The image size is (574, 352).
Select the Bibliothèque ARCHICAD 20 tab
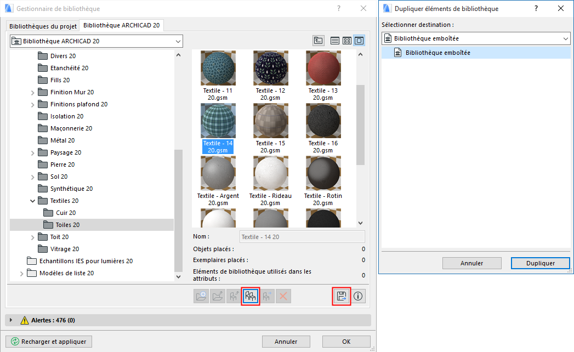click(x=122, y=25)
